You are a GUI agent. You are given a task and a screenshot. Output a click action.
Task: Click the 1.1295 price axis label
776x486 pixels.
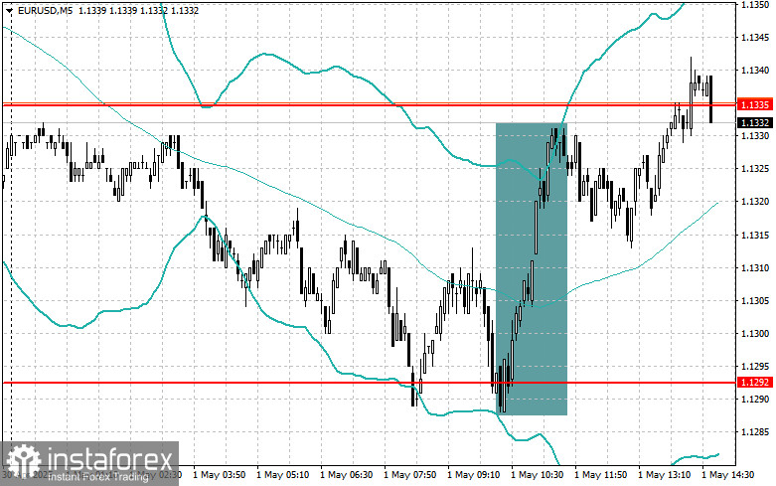(755, 366)
